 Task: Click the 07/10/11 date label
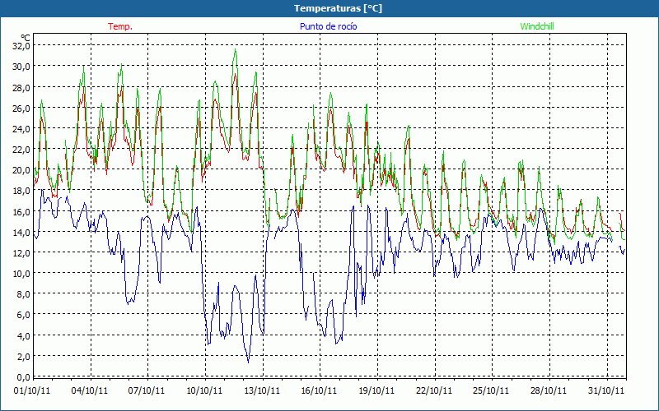tap(147, 390)
